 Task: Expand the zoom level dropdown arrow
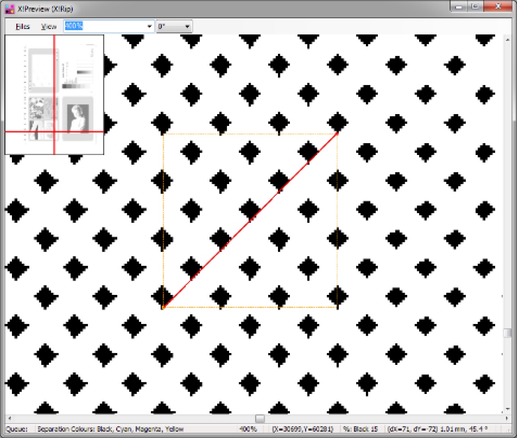[150, 27]
